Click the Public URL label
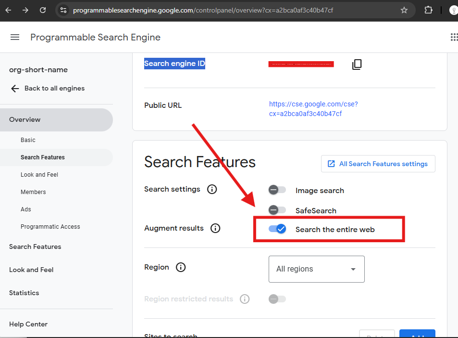 [163, 105]
